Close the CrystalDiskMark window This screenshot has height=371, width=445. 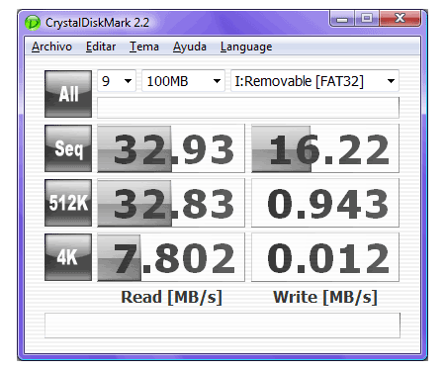point(400,19)
